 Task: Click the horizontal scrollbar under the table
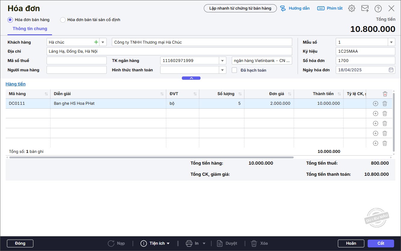click(151, 157)
